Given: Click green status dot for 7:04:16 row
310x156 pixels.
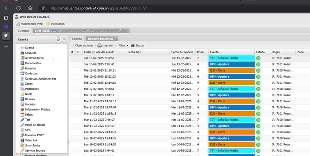Looking at the screenshot, I should click(x=258, y=95).
